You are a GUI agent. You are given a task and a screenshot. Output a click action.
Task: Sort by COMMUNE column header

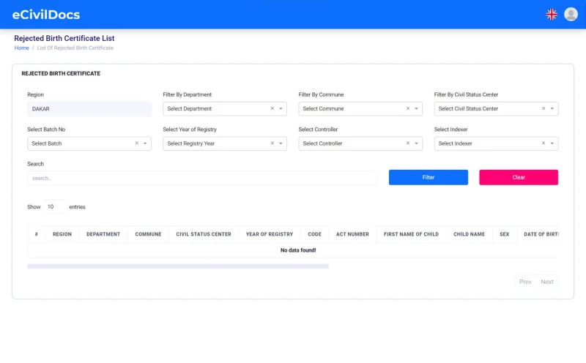[x=149, y=234]
